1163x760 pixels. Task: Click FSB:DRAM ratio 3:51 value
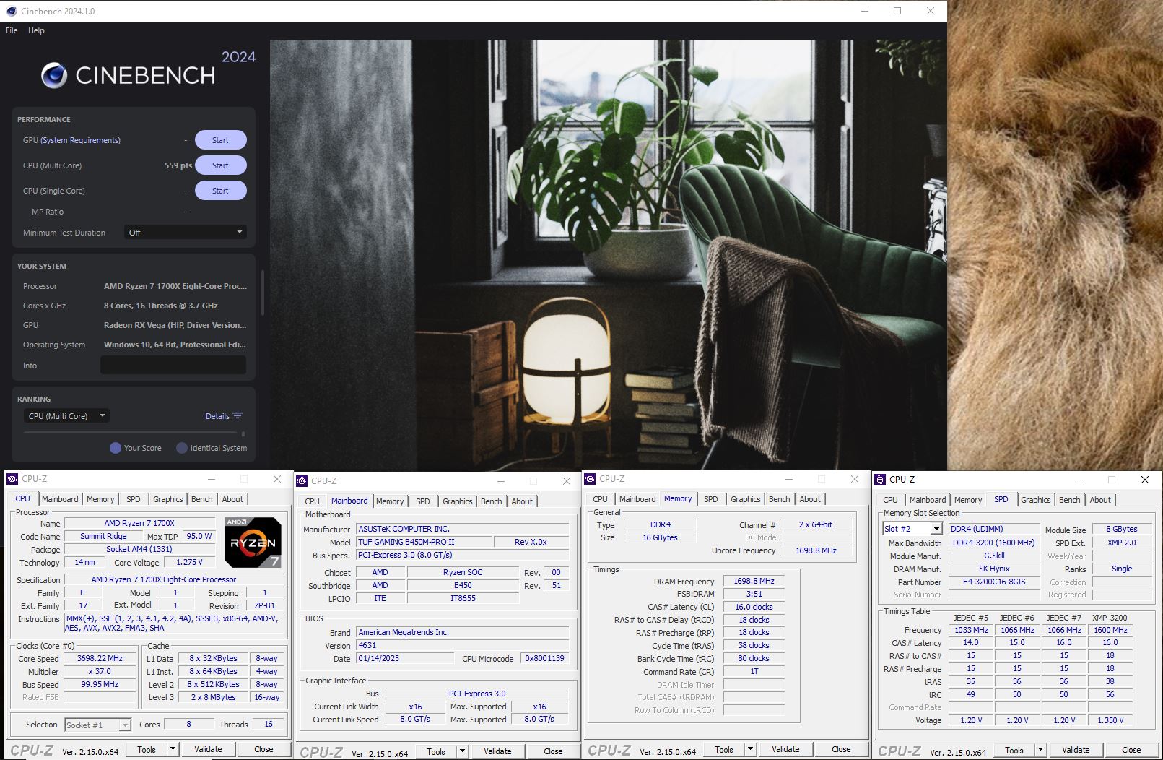tap(754, 594)
